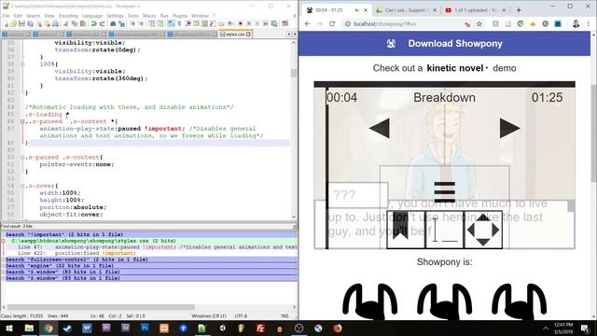Collapse the 100% keyframe fold at line 38

point(22,64)
